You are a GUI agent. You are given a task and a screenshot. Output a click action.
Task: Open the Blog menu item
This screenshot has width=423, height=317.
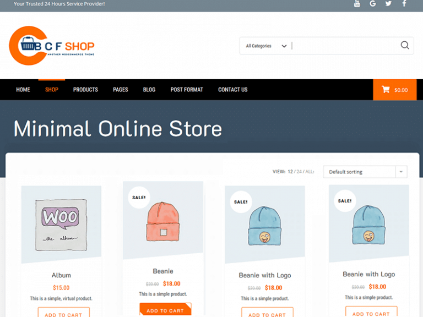point(149,90)
